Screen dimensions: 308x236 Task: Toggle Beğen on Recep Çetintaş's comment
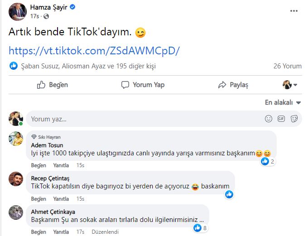pos(38,199)
